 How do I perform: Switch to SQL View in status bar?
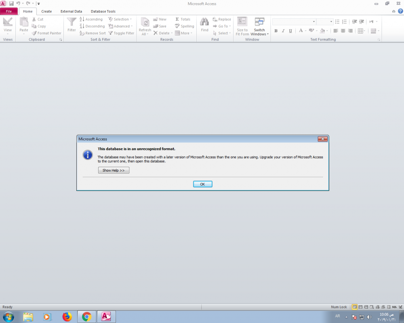coord(394,307)
